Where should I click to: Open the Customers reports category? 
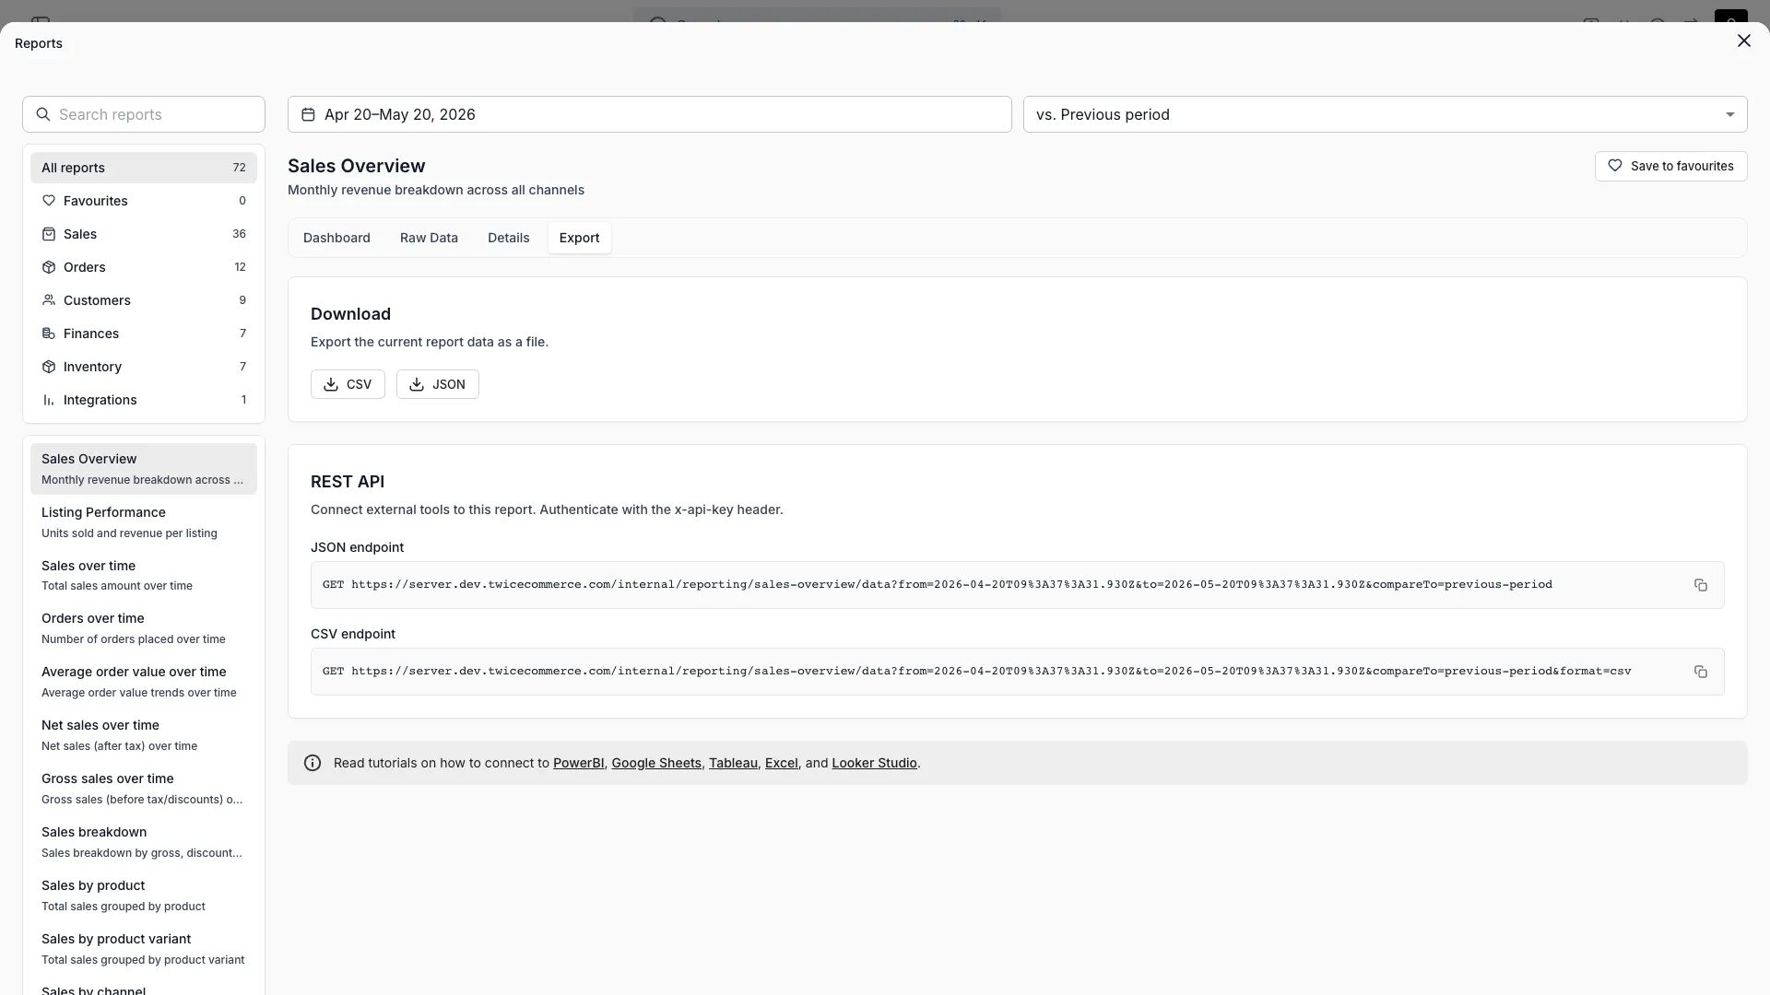[x=144, y=300]
